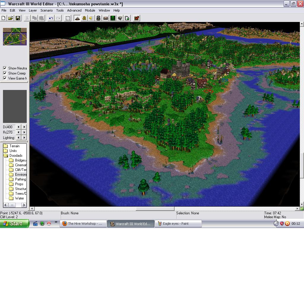This screenshot has height=285, width=304.
Task: Click the Warcraft III World Editor taskbar button
Action: tap(131, 224)
